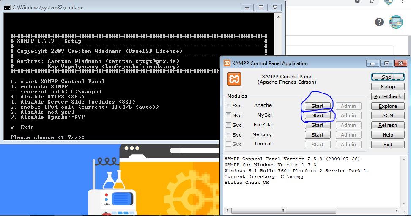Enable Svc checkbox for Mercury
The height and width of the screenshot is (216, 411).
pyautogui.click(x=229, y=134)
